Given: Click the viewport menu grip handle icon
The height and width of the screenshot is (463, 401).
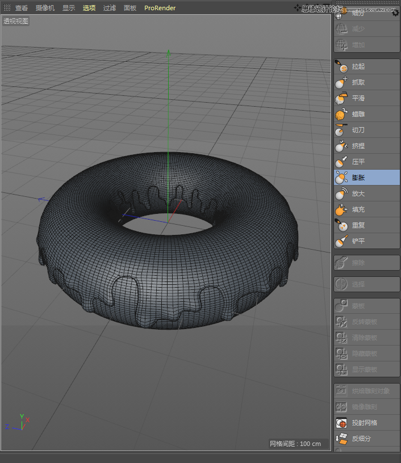Looking at the screenshot, I should (x=7, y=8).
